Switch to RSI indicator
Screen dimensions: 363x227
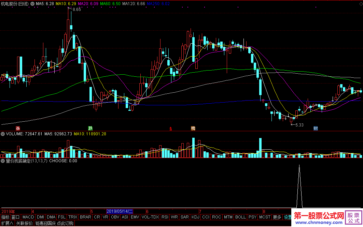[165, 217]
